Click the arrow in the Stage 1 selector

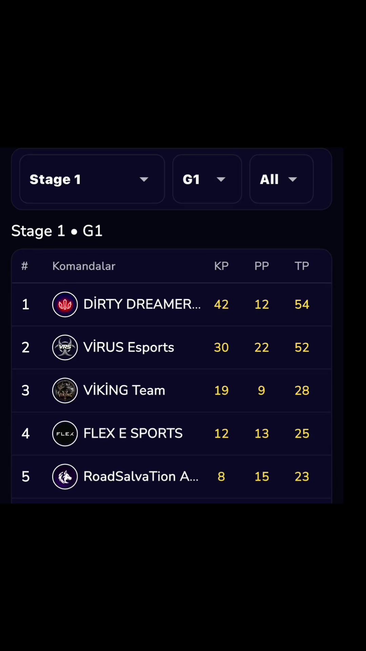pos(144,179)
